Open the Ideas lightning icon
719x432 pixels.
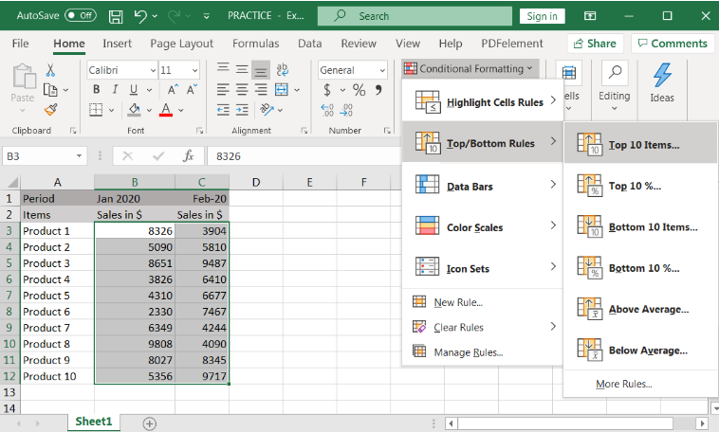click(x=662, y=76)
